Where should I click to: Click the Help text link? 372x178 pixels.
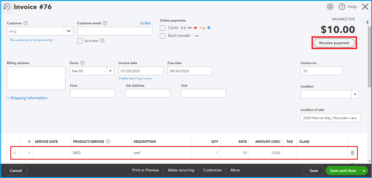click(352, 7)
